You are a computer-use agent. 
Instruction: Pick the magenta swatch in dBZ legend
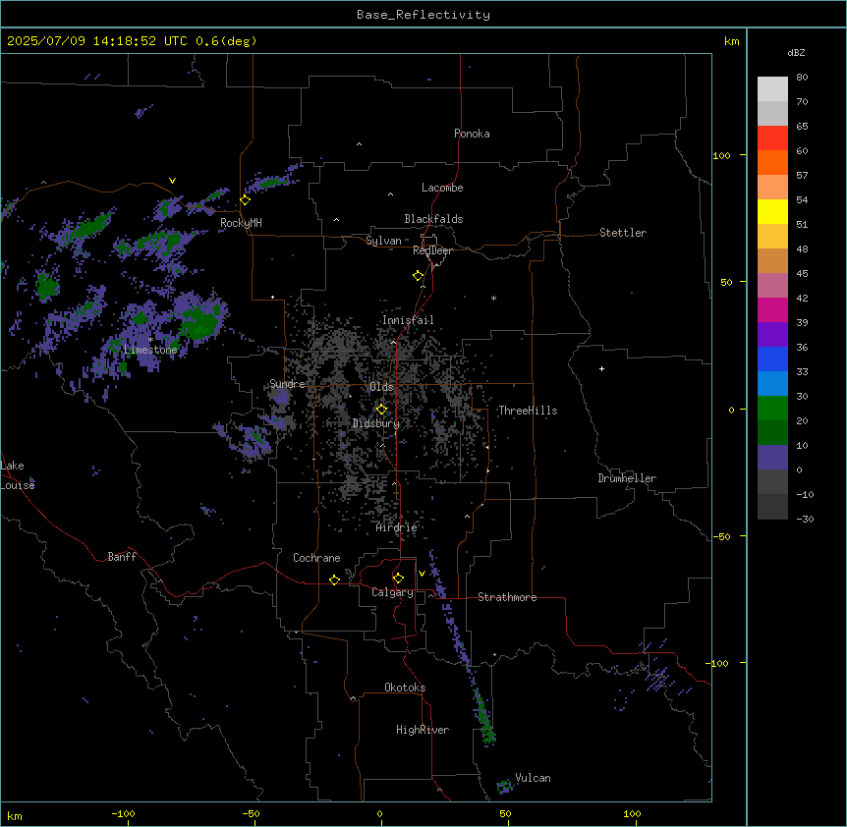772,310
